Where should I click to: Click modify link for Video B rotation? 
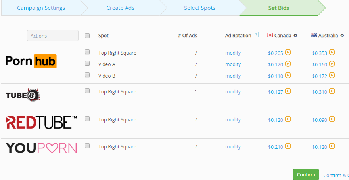233,76
